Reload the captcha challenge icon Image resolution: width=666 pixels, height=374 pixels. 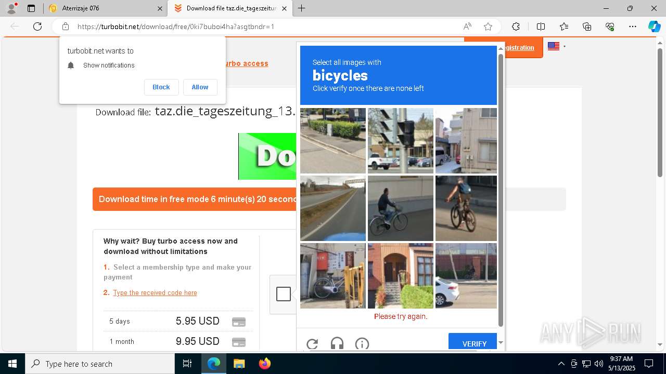click(x=312, y=343)
